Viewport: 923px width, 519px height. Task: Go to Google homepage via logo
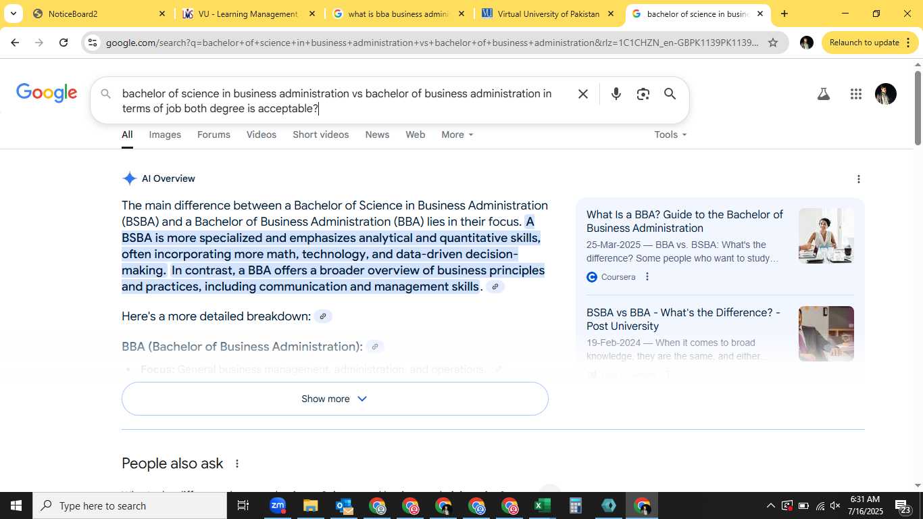(x=47, y=93)
